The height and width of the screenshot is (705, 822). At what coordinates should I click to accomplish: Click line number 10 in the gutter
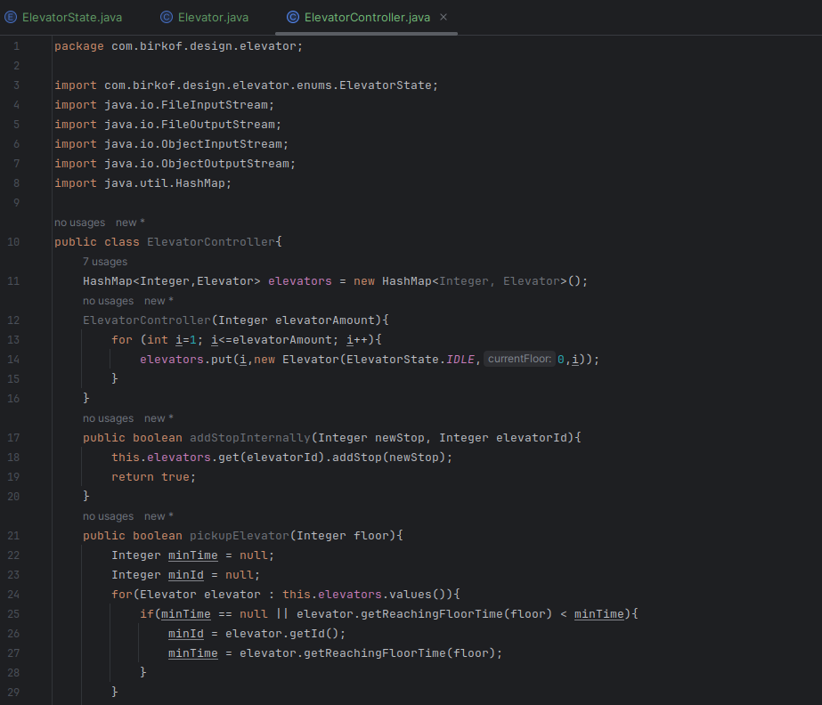[13, 242]
